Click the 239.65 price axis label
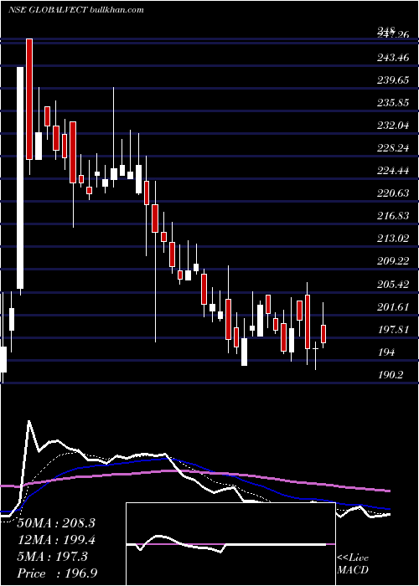This screenshot has width=419, height=586. coord(393,80)
